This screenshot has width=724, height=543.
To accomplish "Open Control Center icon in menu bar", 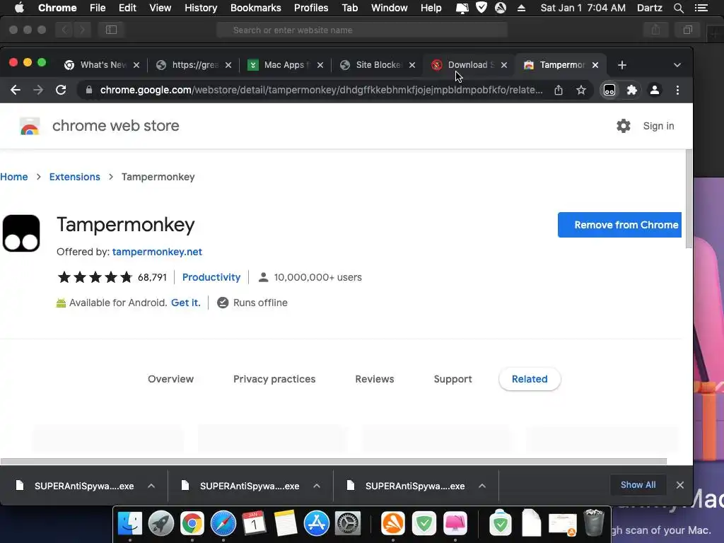I will (701, 8).
